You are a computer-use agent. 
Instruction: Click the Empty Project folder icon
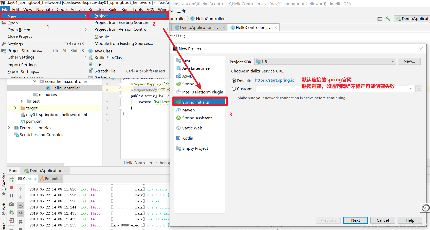tap(178, 148)
